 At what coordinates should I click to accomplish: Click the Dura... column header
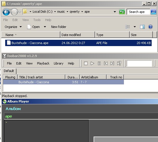click(x=73, y=77)
